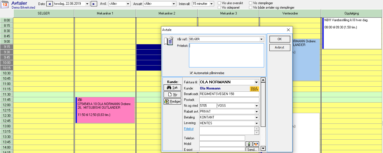
Task: Open the Dato date picker dropdown
Action: pyautogui.click(x=87, y=4)
